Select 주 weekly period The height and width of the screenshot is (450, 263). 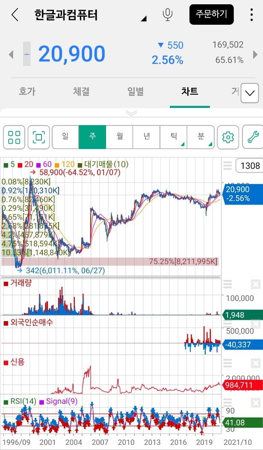coord(92,137)
